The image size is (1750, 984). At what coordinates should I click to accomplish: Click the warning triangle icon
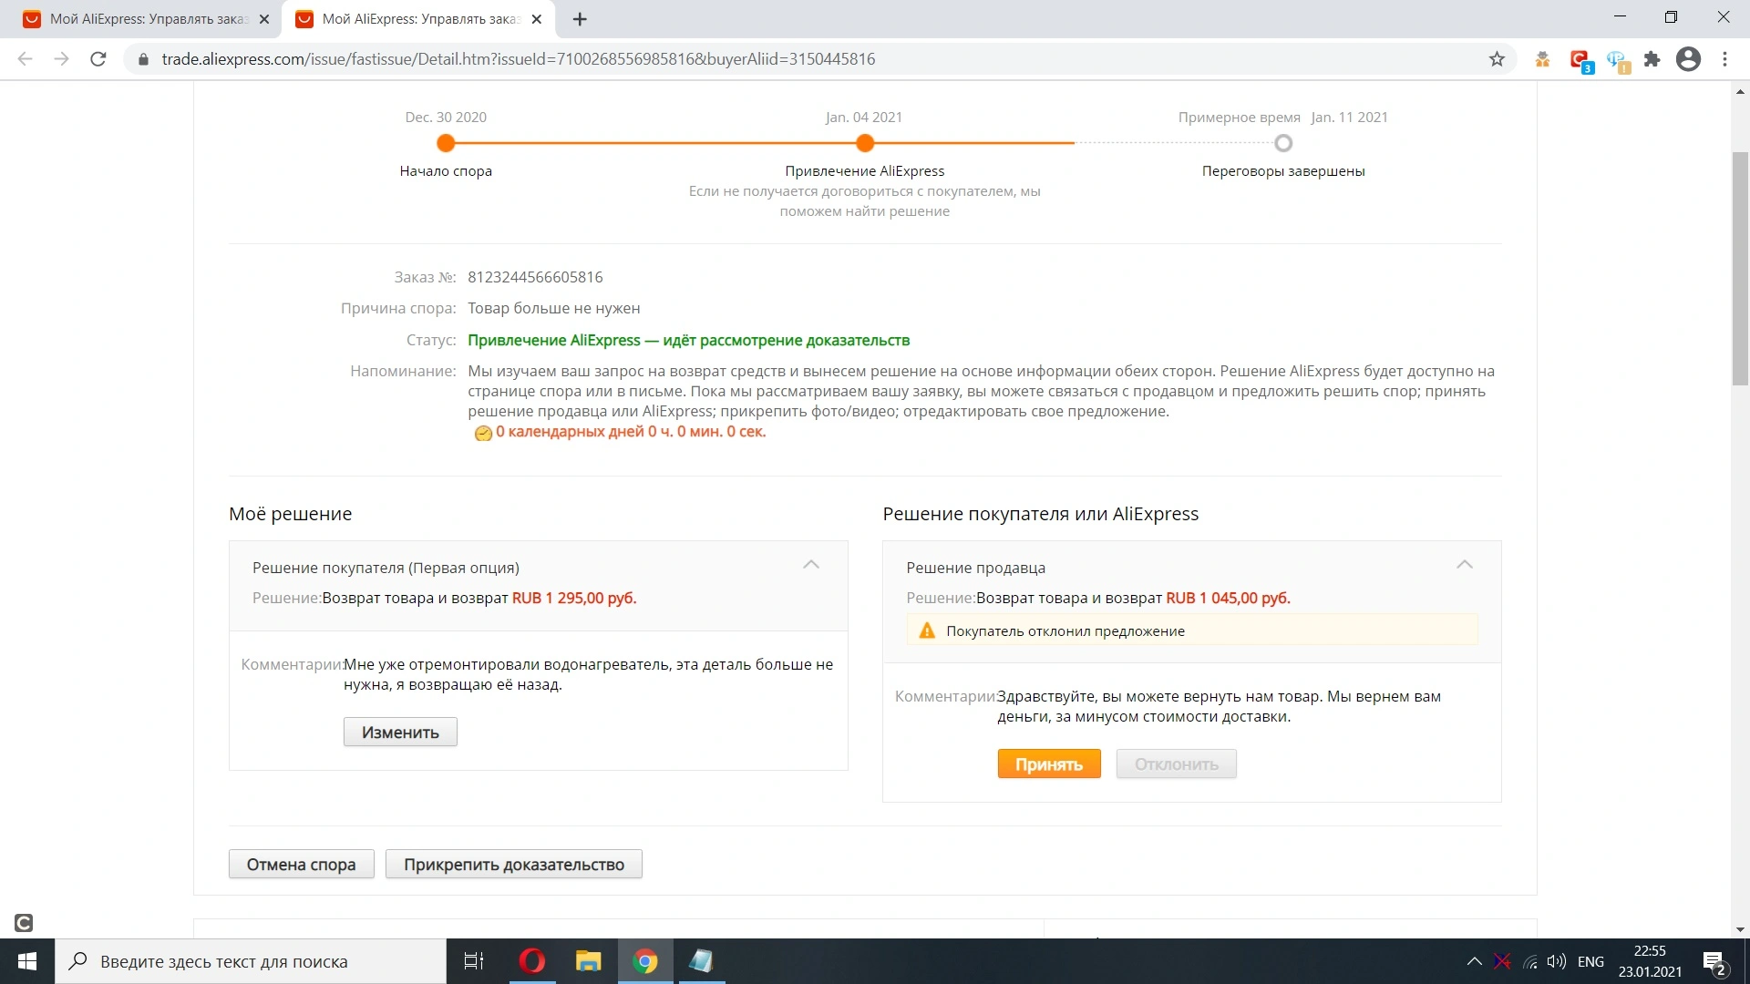927,630
